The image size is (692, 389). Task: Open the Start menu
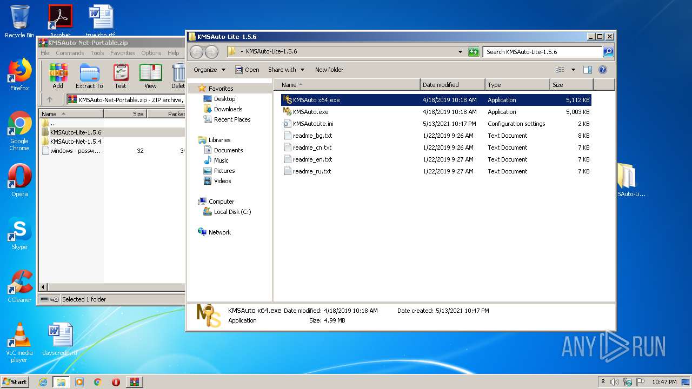(15, 381)
